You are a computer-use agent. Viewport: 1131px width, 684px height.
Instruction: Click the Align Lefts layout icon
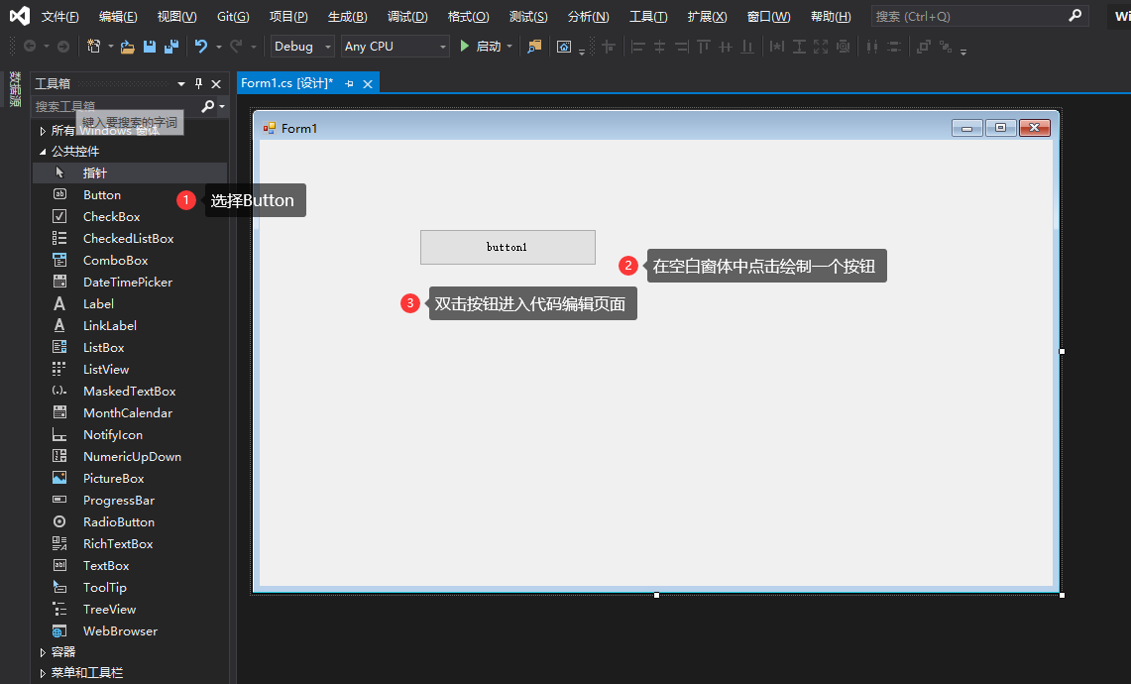pos(637,47)
